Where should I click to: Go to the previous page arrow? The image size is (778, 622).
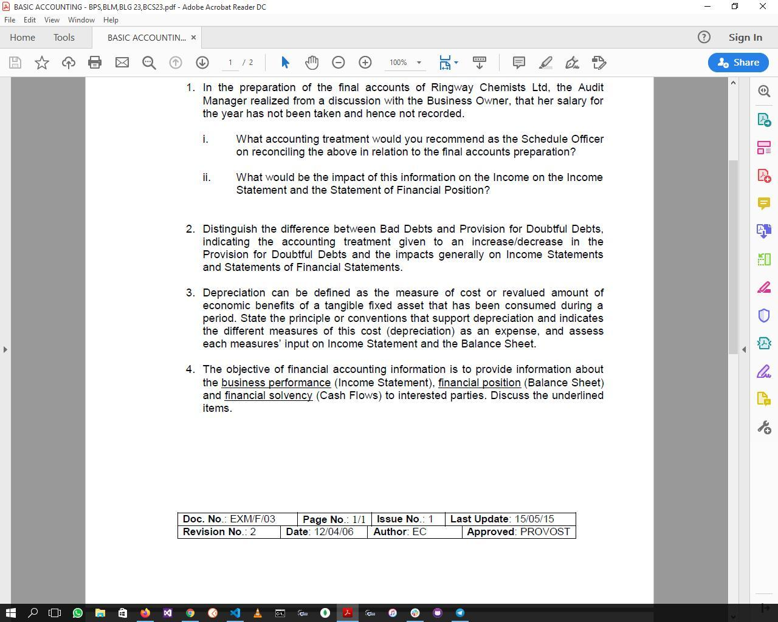click(x=176, y=63)
